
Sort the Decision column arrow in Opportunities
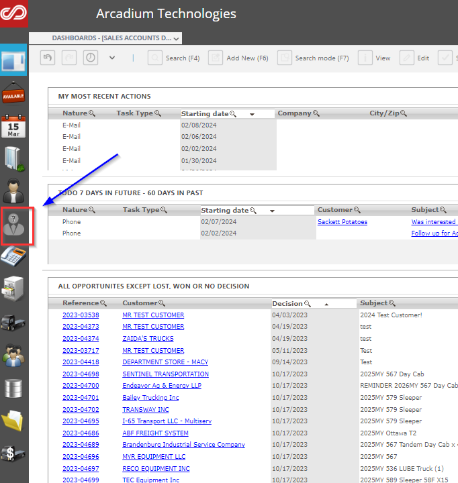coord(326,305)
